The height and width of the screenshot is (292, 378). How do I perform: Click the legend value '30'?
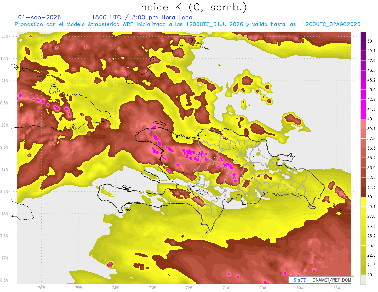click(370, 197)
